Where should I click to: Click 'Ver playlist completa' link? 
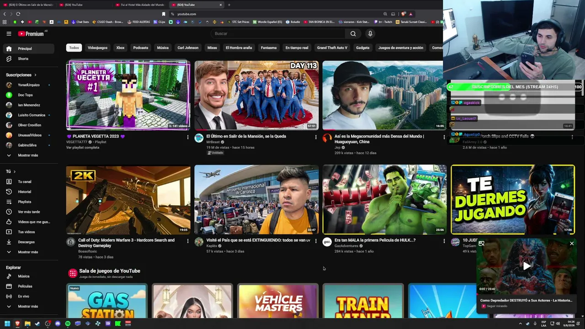[x=83, y=148]
